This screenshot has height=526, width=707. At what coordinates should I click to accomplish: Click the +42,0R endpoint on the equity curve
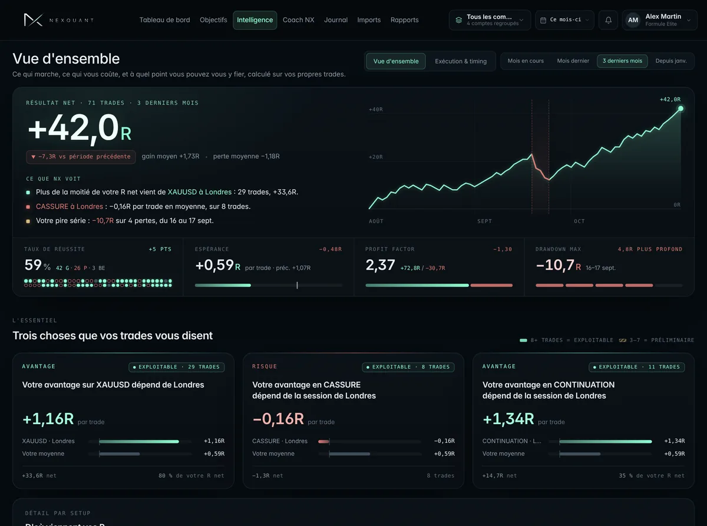tap(680, 108)
